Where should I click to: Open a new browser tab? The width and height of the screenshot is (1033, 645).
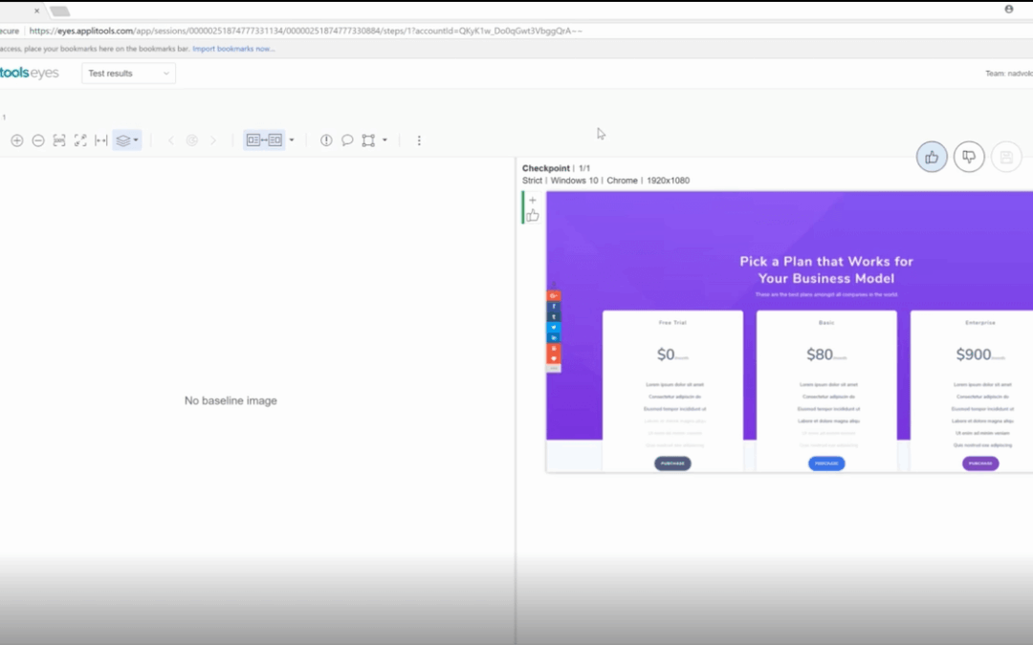(59, 11)
